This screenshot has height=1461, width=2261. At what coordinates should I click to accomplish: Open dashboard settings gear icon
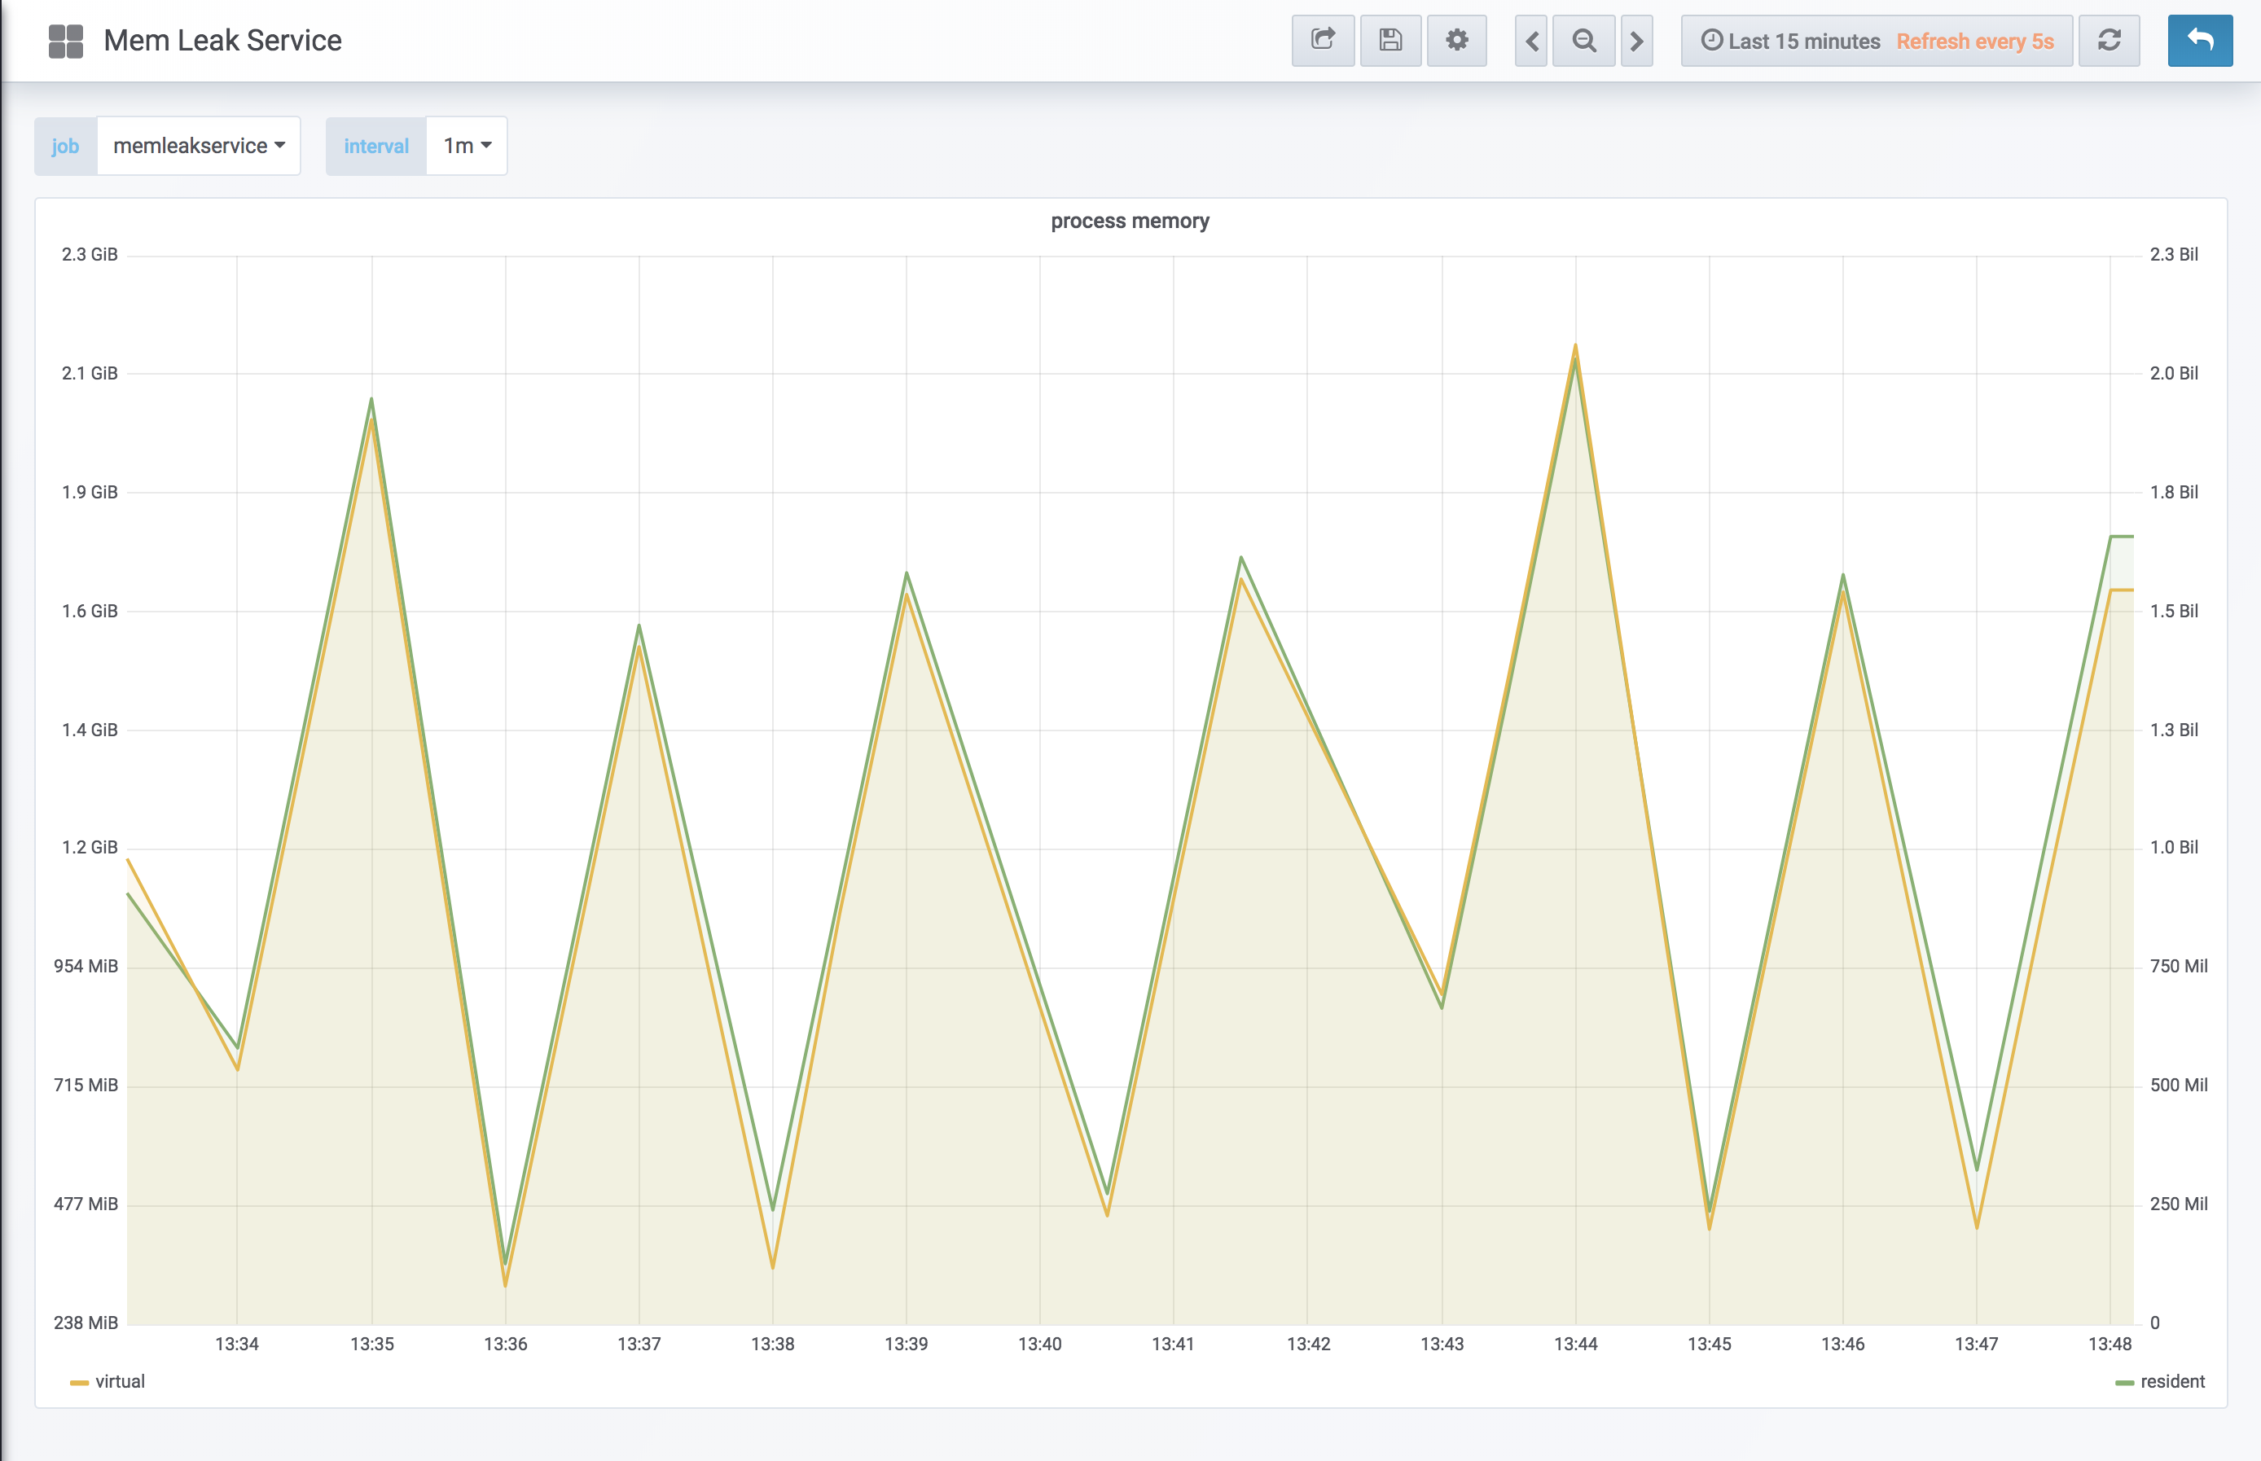pyautogui.click(x=1456, y=40)
